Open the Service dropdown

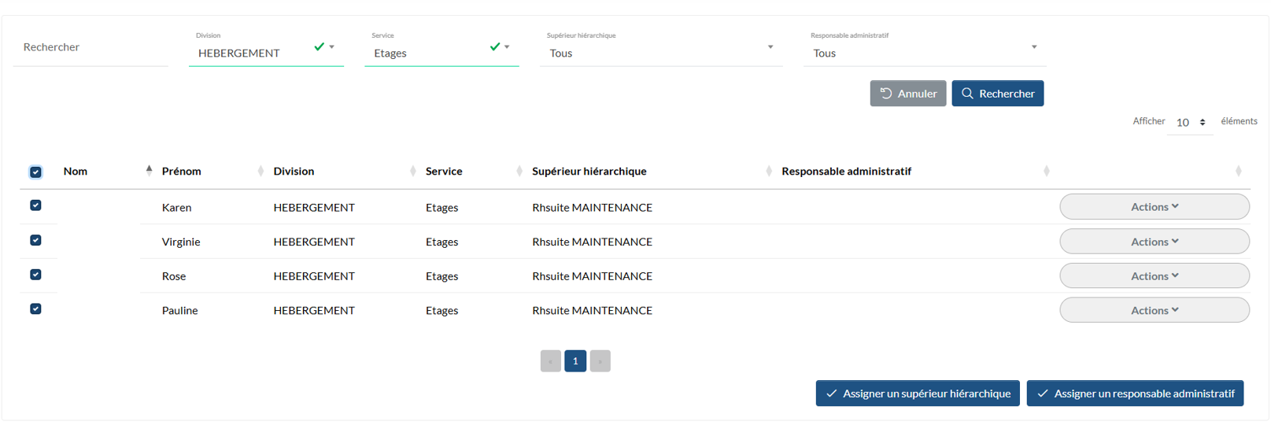pos(442,52)
